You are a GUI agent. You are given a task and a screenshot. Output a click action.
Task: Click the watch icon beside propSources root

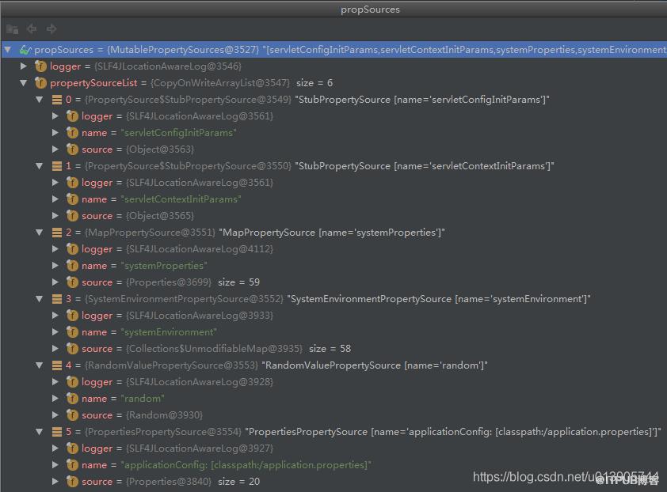pos(25,50)
